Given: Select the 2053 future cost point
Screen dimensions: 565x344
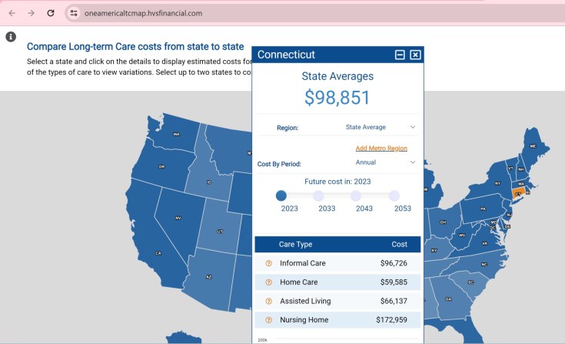Looking at the screenshot, I should 394,196.
